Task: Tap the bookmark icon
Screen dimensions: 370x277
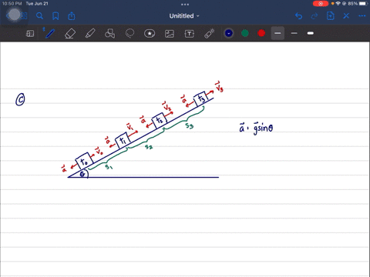Action: pos(55,16)
